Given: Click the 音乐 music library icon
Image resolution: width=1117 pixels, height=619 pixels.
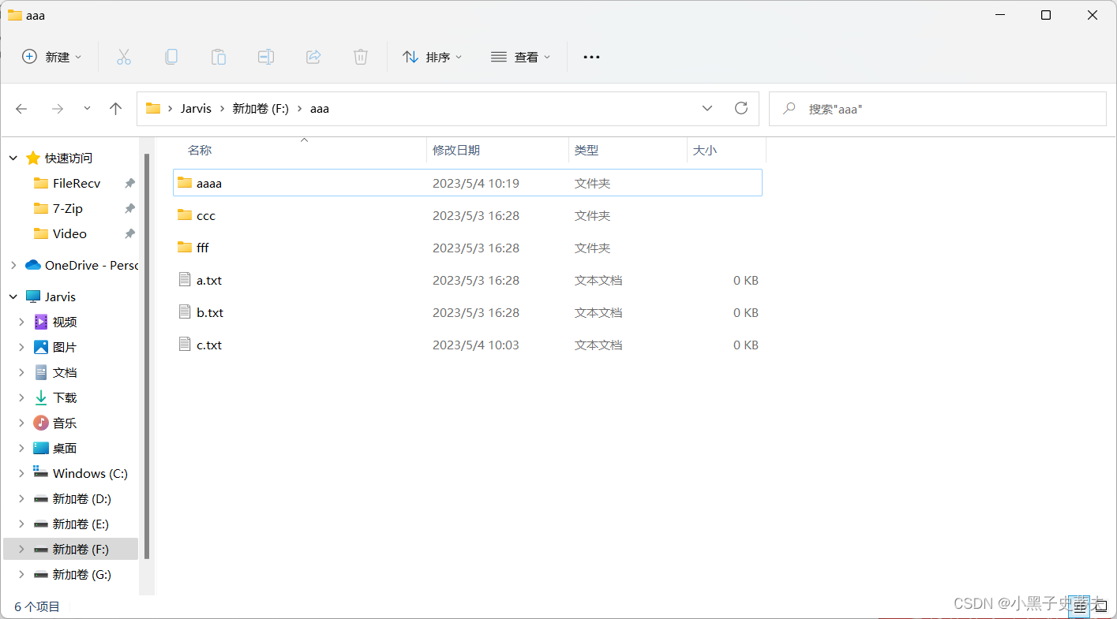Looking at the screenshot, I should 41,423.
